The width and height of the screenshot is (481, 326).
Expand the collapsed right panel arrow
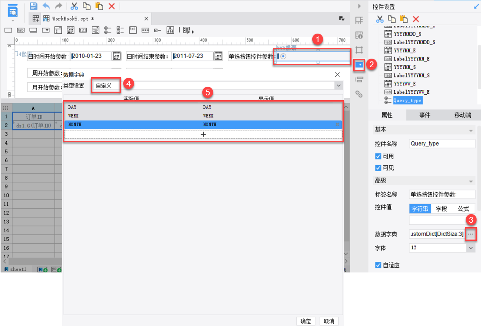click(359, 6)
